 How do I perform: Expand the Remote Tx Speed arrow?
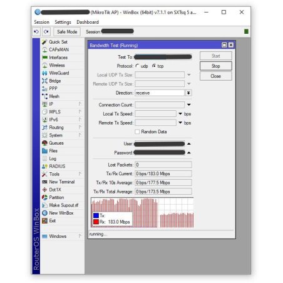tap(180, 123)
